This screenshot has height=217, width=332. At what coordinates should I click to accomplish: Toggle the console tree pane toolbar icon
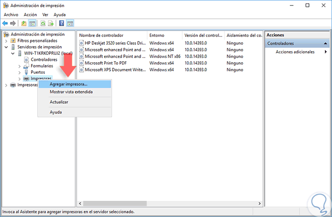point(32,23)
